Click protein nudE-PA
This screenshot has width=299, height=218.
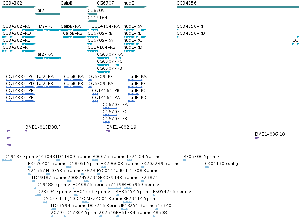[135, 80]
